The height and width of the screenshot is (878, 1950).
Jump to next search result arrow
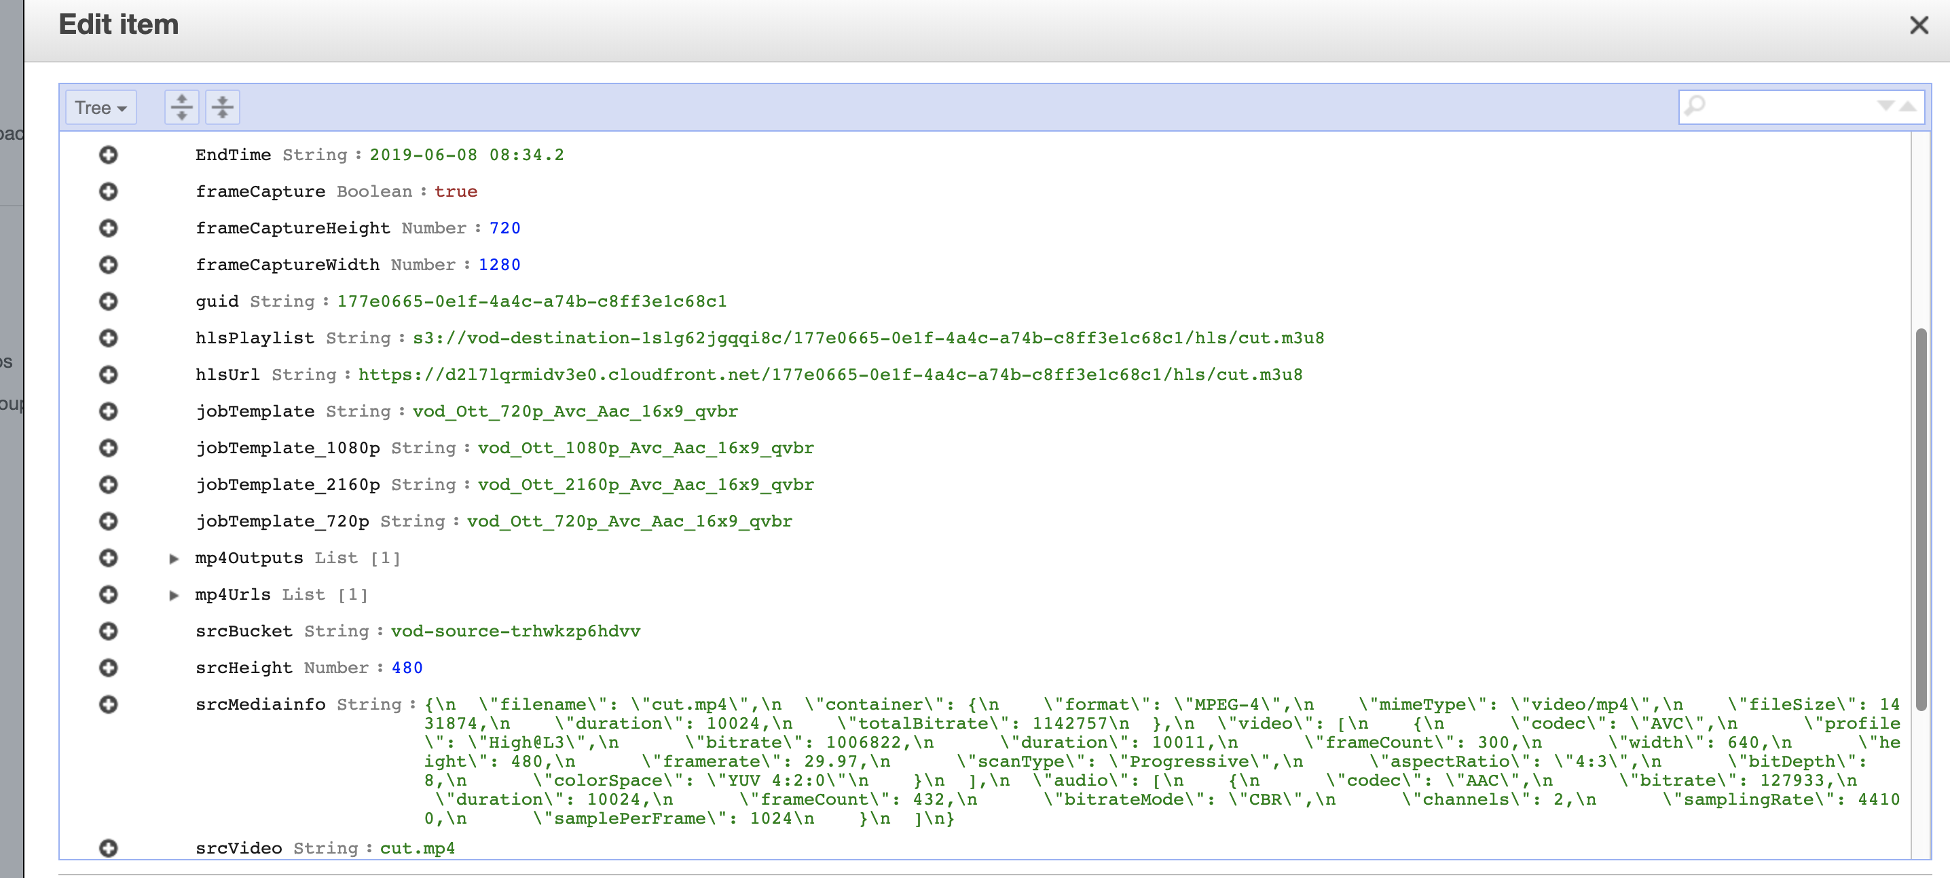click(1885, 106)
